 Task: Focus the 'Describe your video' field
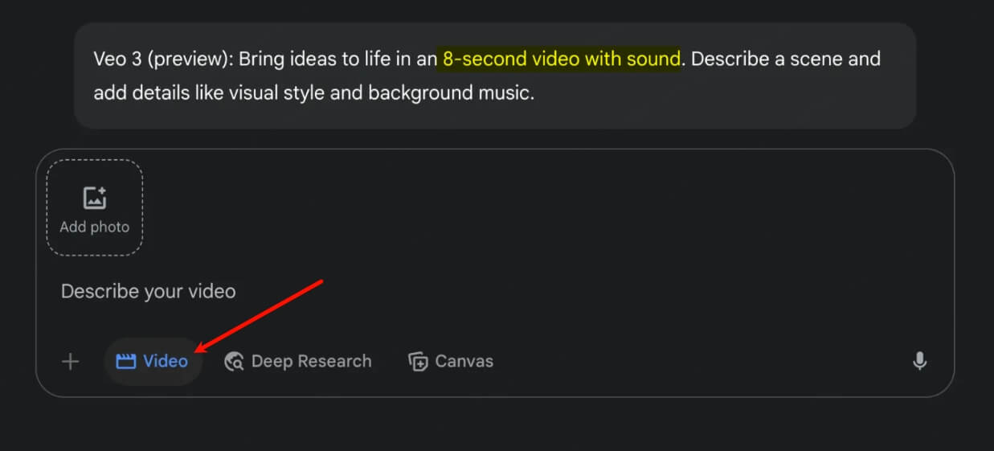point(149,291)
